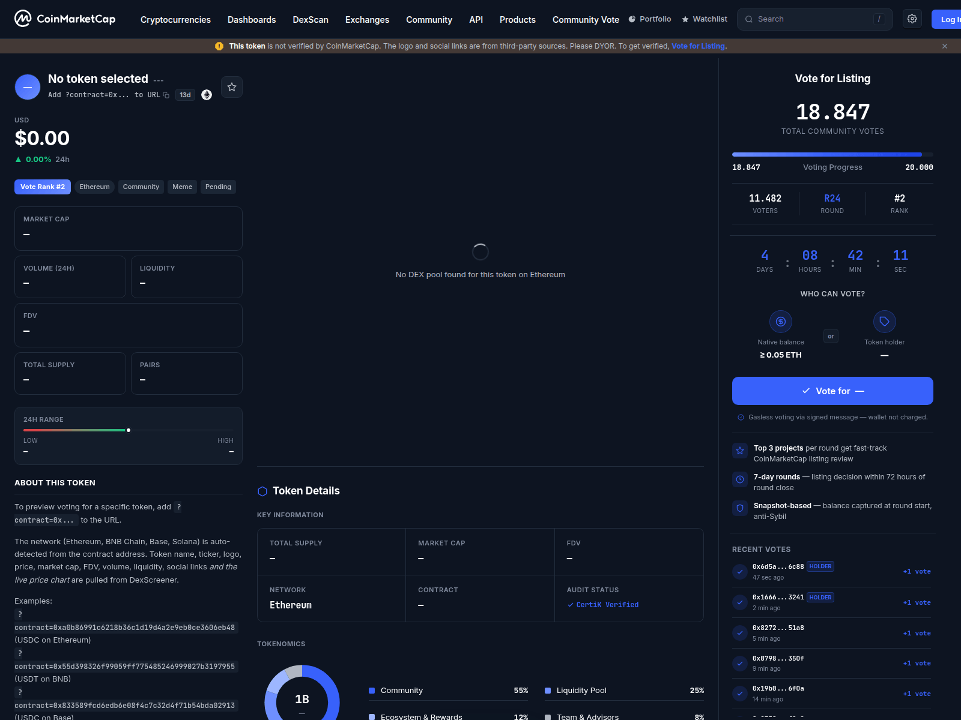Screen dimensions: 961x720
Task: Click check icon for vote 0x1666...3241
Action: tap(740, 602)
